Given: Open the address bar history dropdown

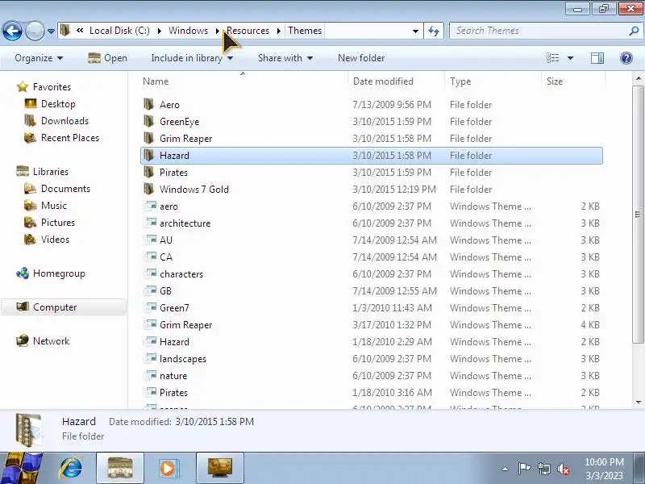Looking at the screenshot, I should click(x=415, y=31).
